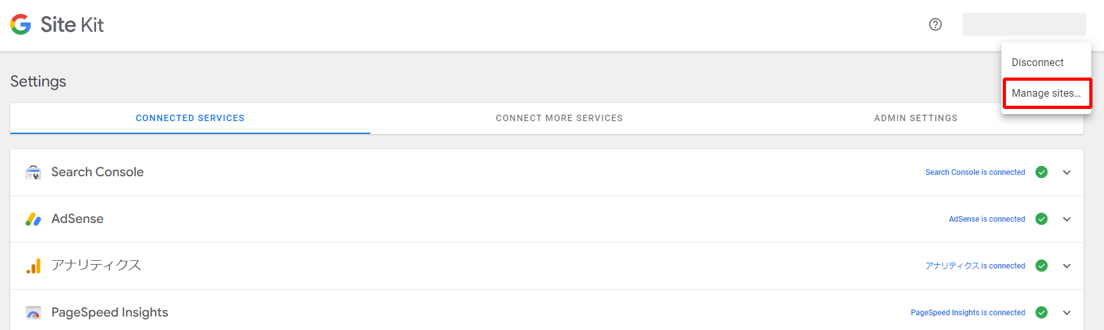Click the PageSpeed Insights icon

point(33,313)
